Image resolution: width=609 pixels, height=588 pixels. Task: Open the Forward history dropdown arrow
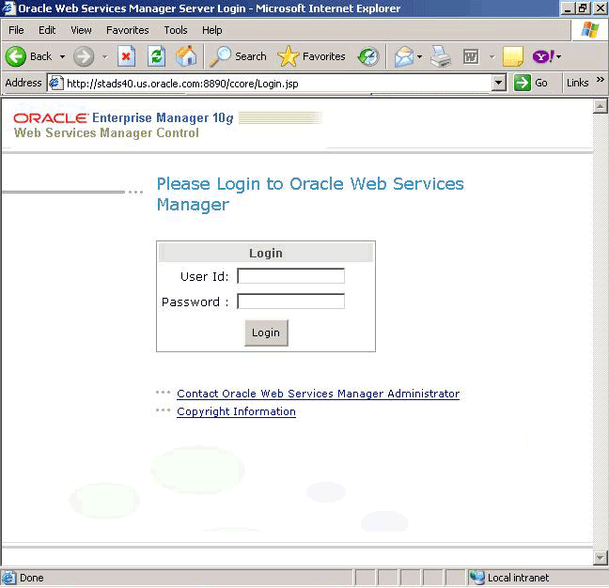105,57
